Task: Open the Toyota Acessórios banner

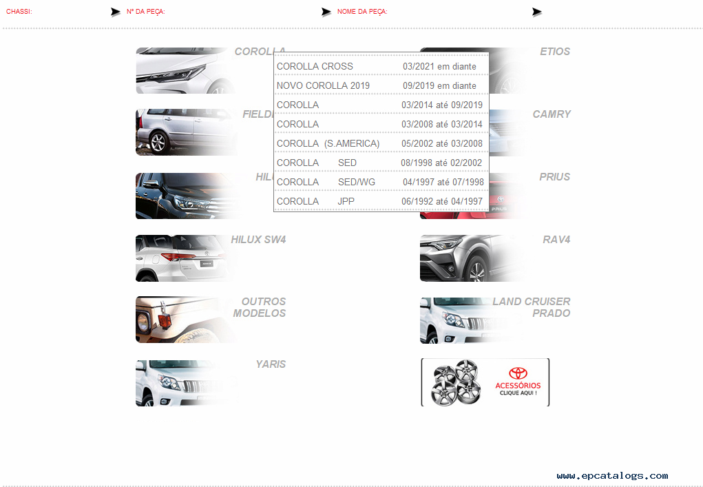Action: click(485, 382)
